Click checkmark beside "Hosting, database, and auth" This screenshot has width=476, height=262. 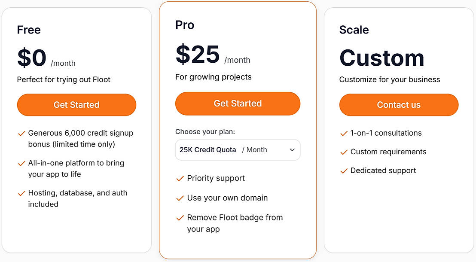[21, 193]
